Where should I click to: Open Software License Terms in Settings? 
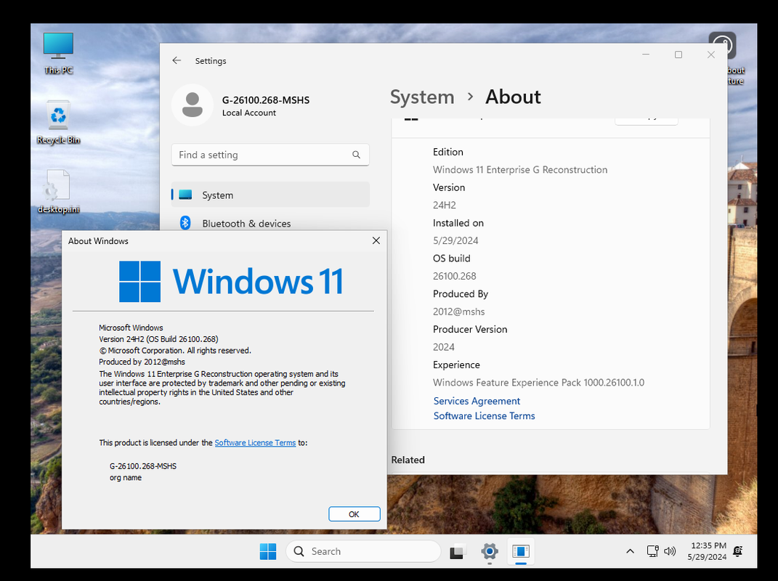point(485,416)
